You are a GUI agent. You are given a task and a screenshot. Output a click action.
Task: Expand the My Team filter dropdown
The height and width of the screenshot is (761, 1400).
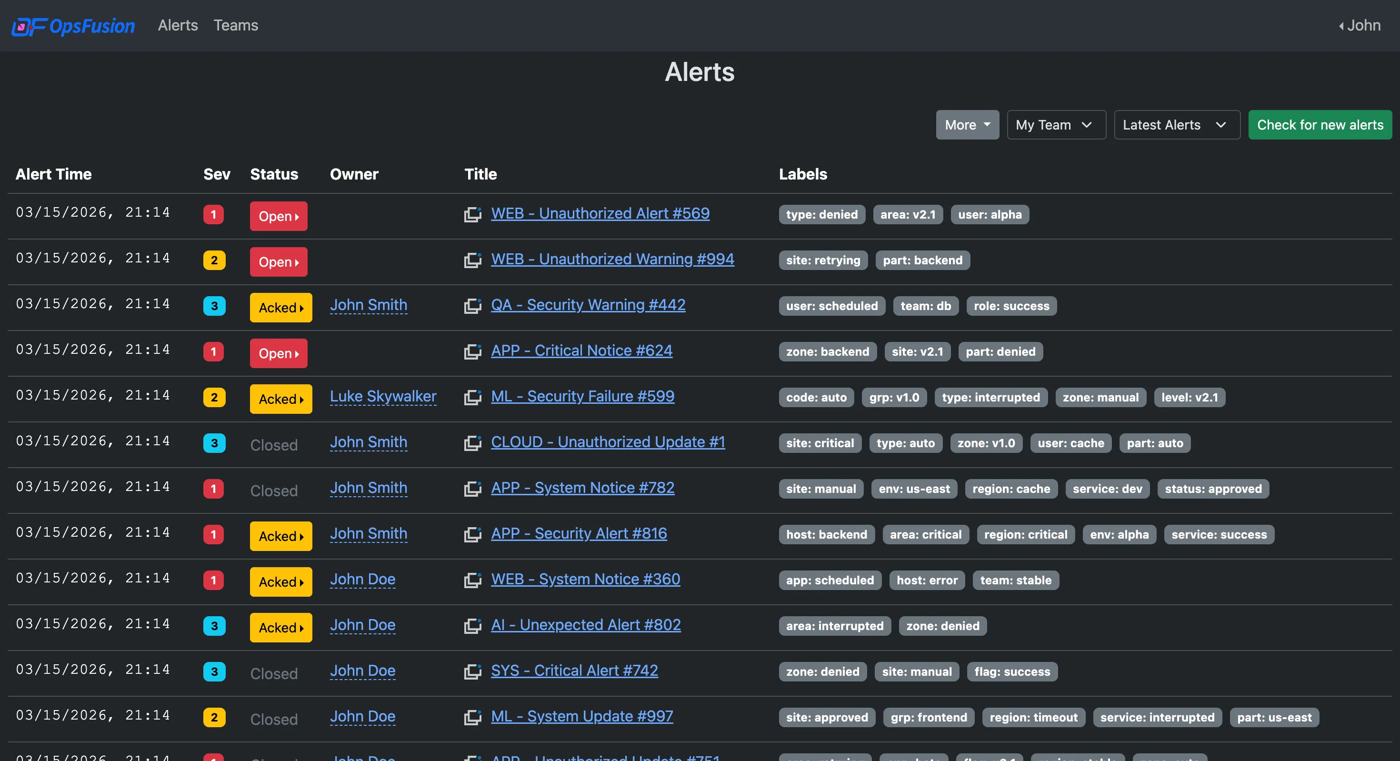click(1056, 124)
